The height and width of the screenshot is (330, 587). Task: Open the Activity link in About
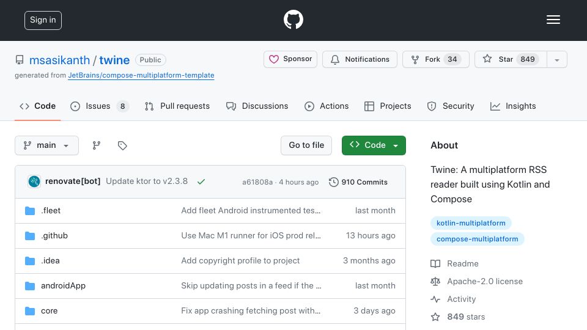pyautogui.click(x=453, y=299)
